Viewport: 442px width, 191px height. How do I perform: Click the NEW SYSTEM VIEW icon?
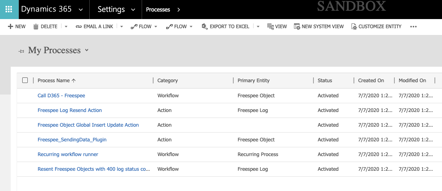click(297, 27)
